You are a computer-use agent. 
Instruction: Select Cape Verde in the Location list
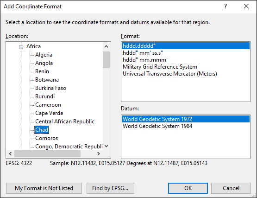click(x=49, y=113)
